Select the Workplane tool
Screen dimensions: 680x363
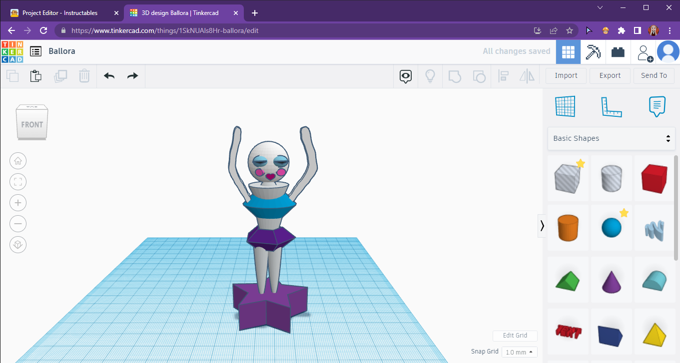[x=565, y=106]
